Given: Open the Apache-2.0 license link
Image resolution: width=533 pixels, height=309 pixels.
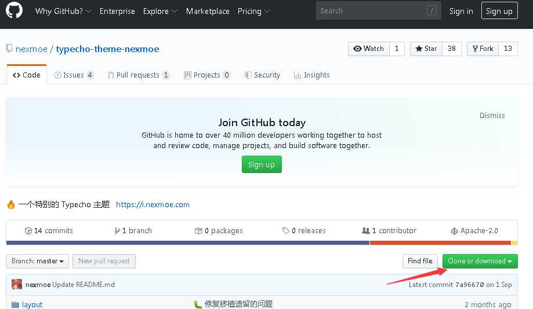Looking at the screenshot, I should click(474, 231).
